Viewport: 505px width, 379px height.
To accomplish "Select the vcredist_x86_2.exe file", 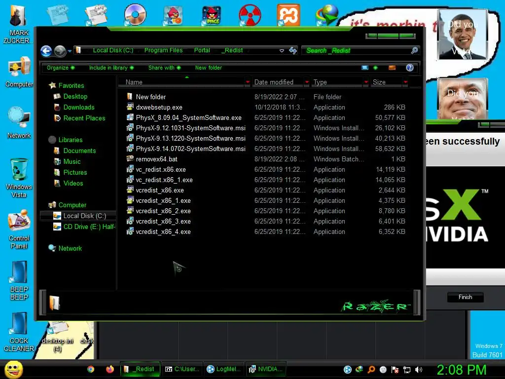I will click(163, 211).
